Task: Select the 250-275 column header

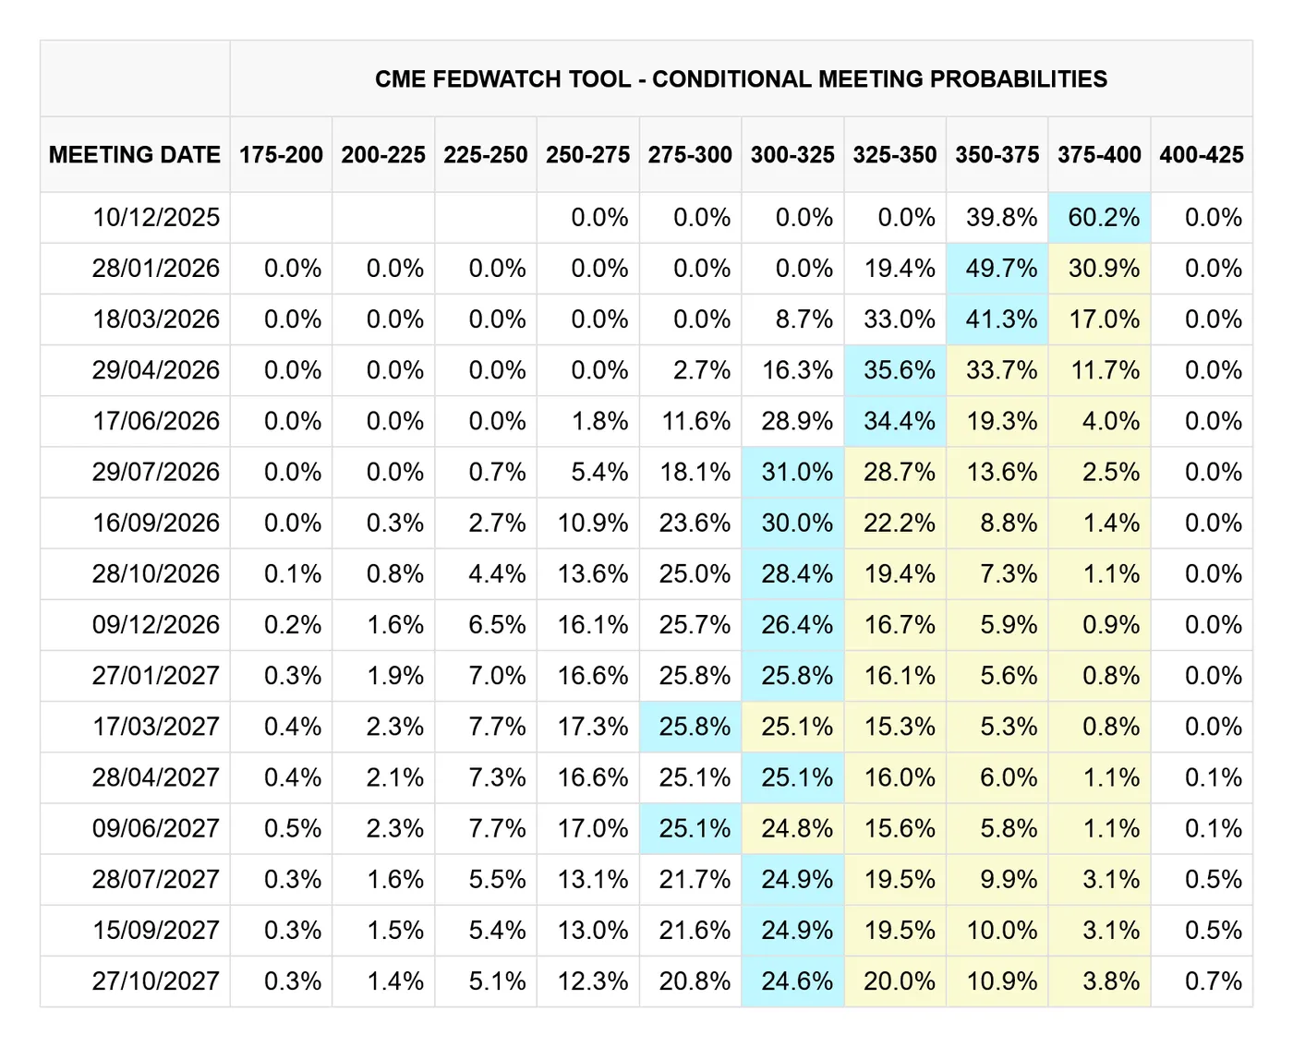Action: 587,155
